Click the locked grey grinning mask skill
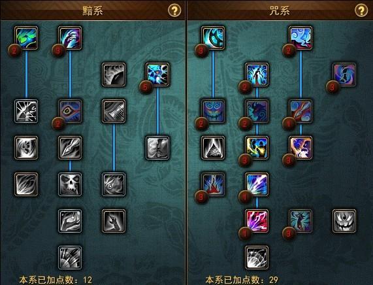This screenshot has width=373, height=285. click(x=344, y=221)
